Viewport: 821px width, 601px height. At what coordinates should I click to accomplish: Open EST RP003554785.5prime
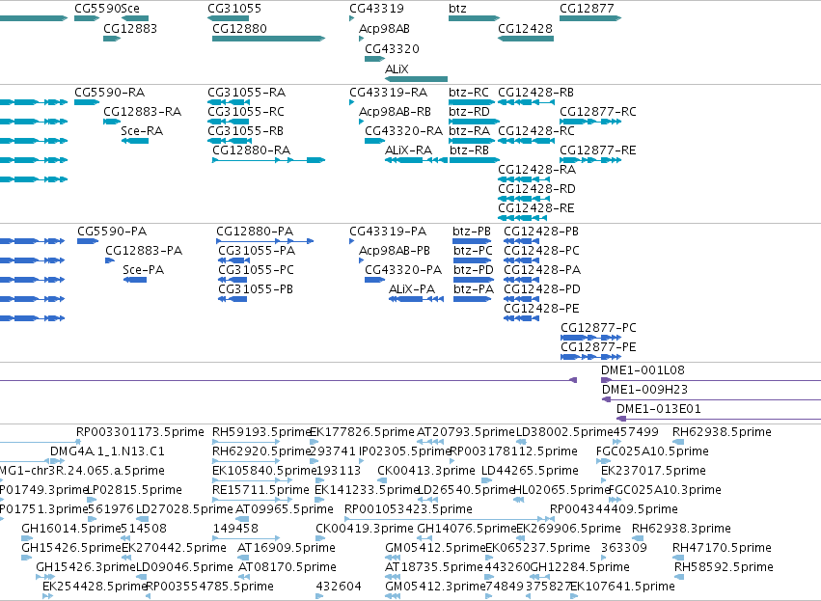(x=210, y=586)
